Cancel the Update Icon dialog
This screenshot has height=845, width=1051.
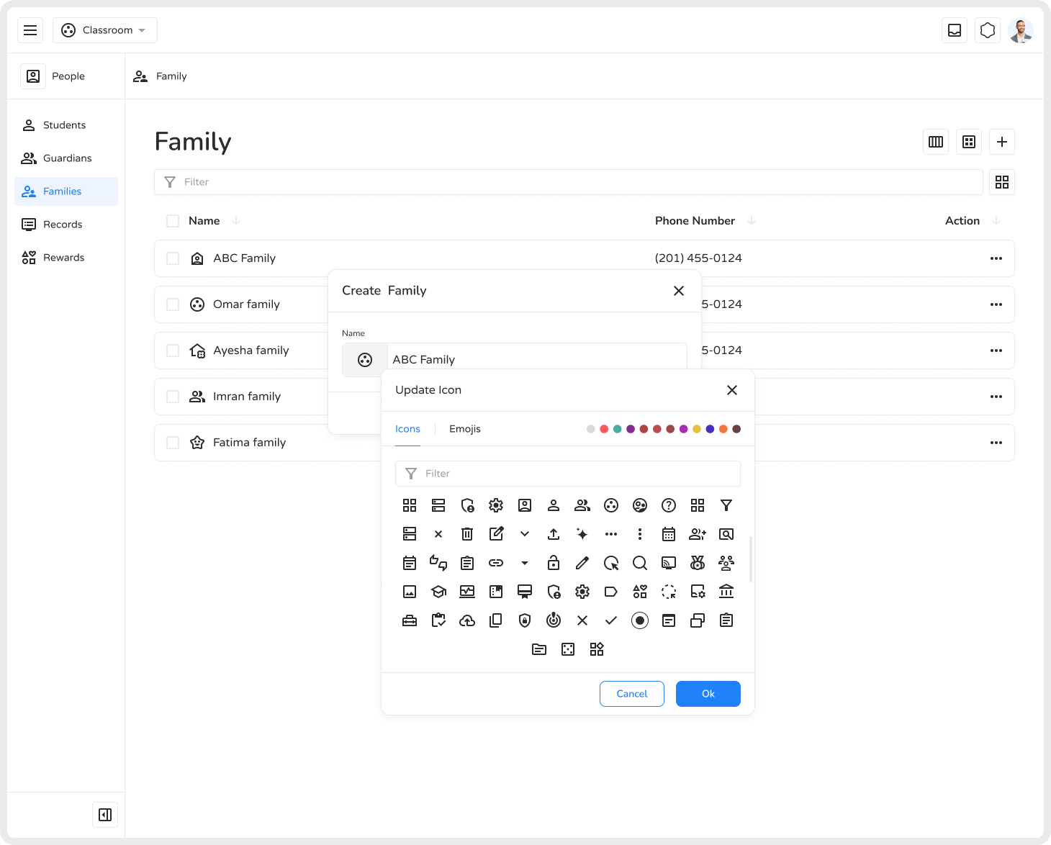coord(632,694)
